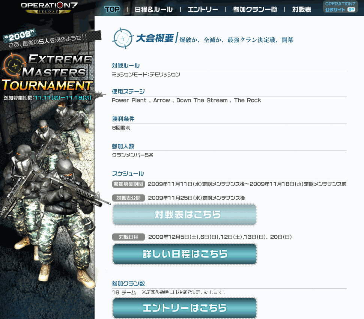This screenshot has width=364, height=319.
Task: Open the 対戦表 navigation tab
Action: pos(302,9)
